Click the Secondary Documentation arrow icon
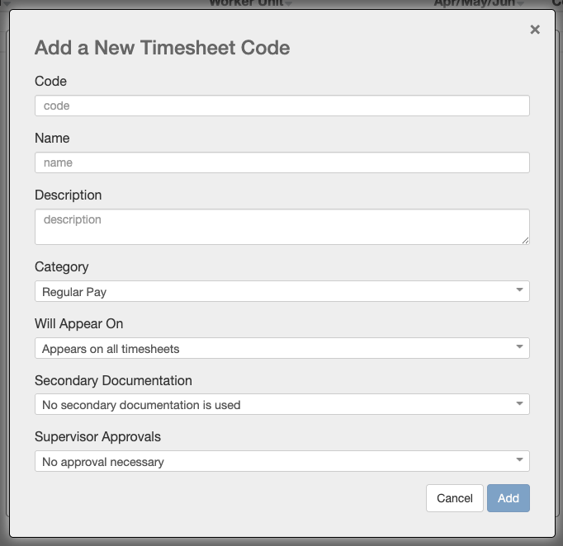 click(519, 404)
